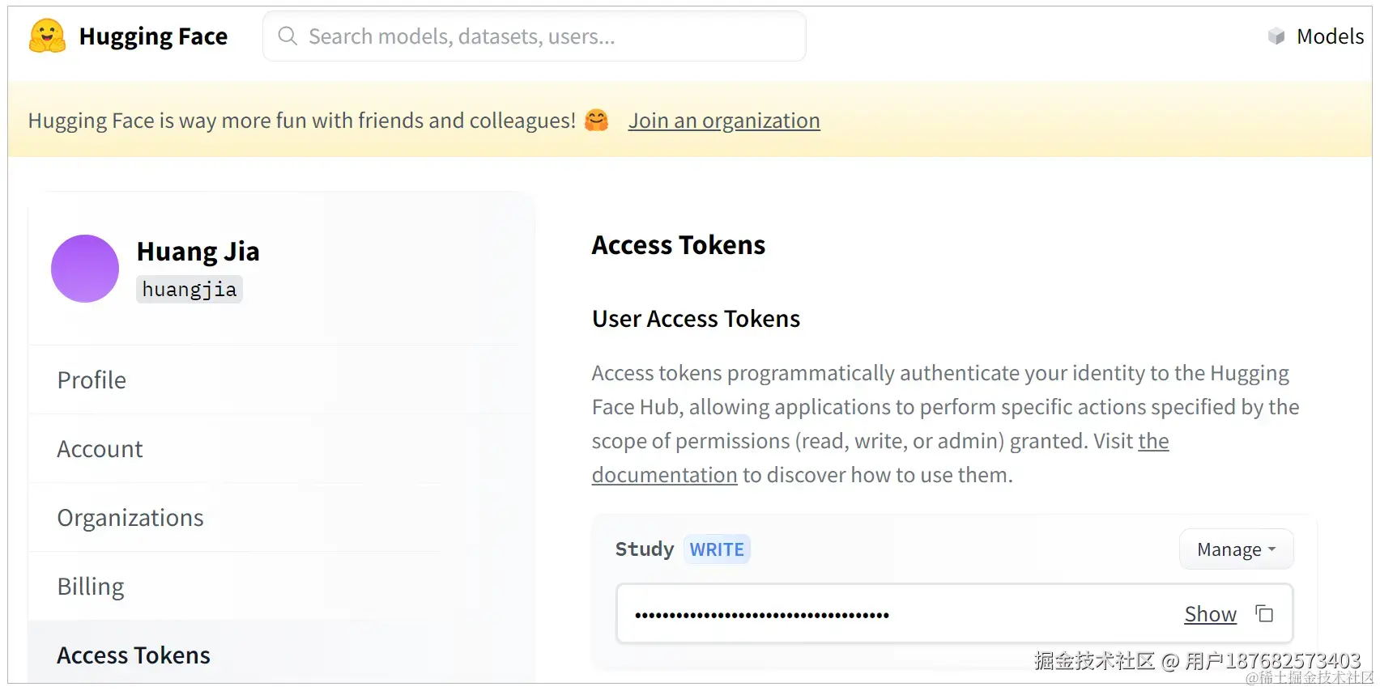Image resolution: width=1380 pixels, height=691 pixels.
Task: Focus the search models input field
Action: (535, 36)
